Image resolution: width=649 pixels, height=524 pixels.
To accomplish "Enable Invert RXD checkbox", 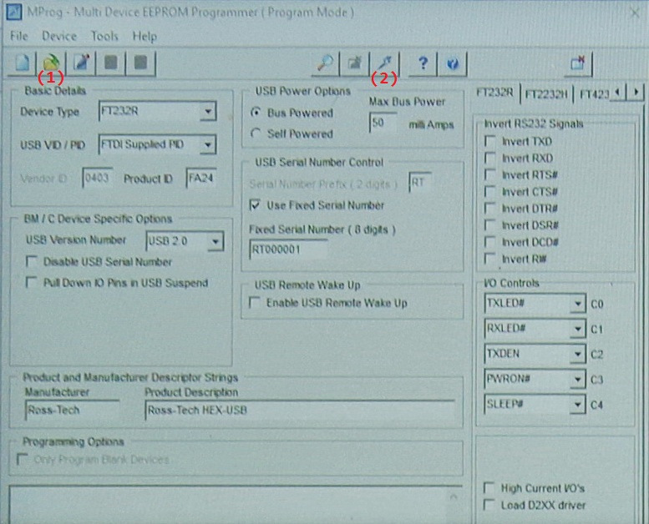I will pos(490,158).
